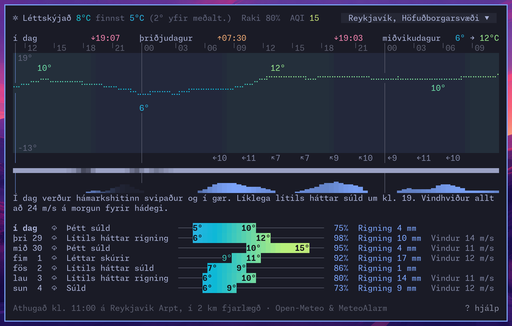This screenshot has height=326, width=512.
Task: Click the sunrise time 07:30 marker
Action: coord(232,38)
